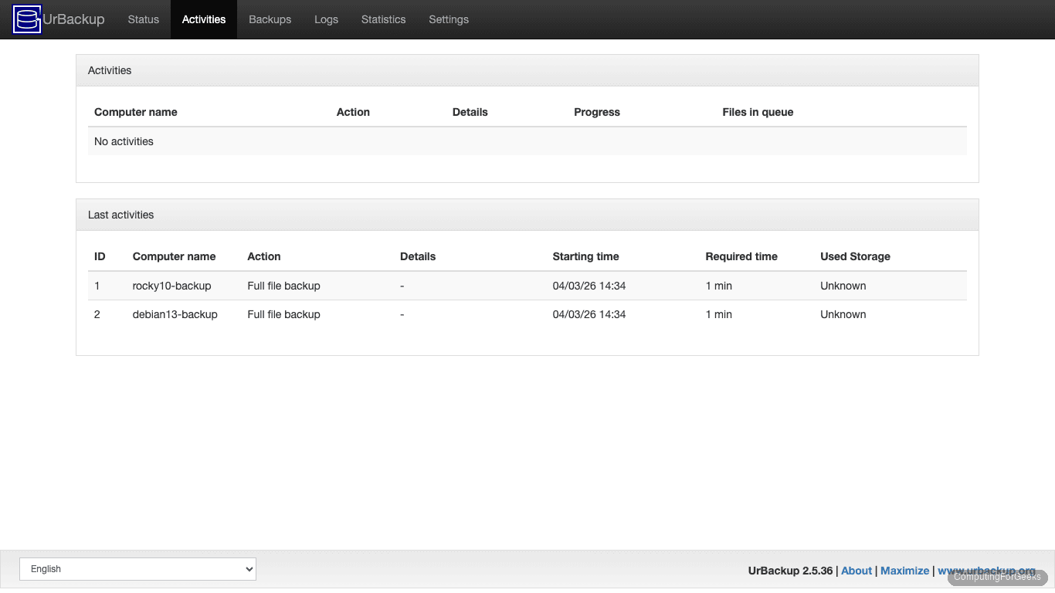Open the Logs section

326,19
